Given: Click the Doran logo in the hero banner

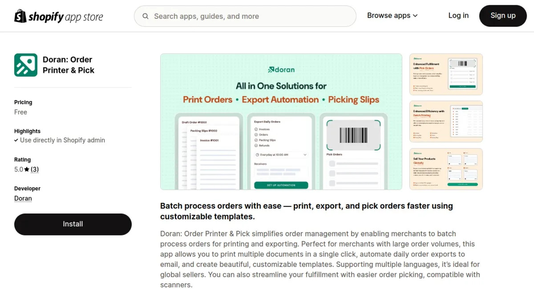Looking at the screenshot, I should coord(281,69).
